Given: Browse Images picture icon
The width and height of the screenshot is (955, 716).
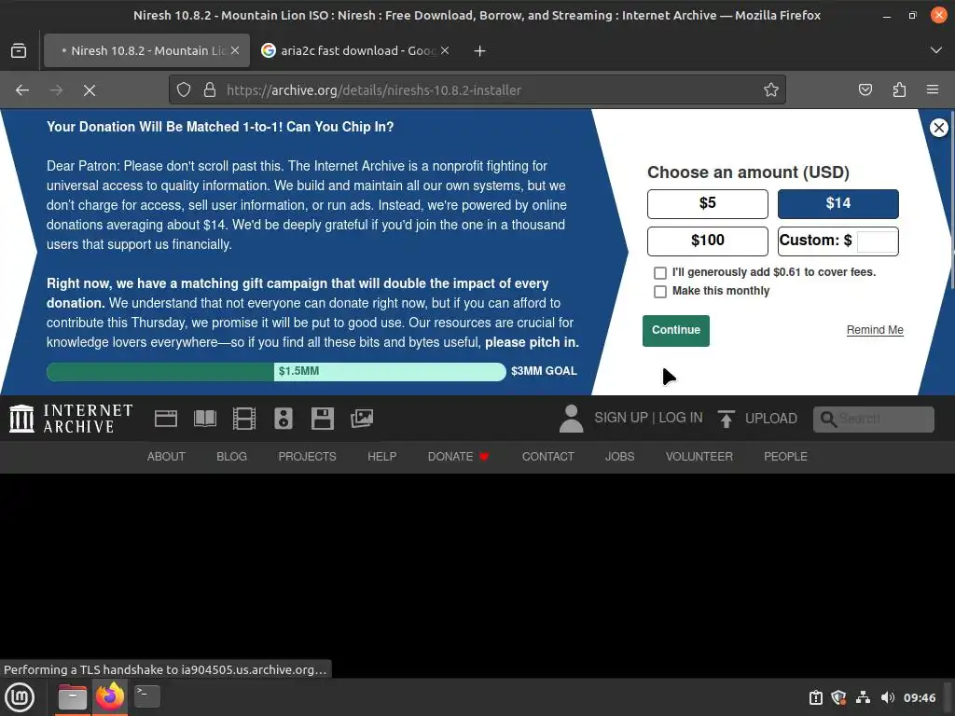Looking at the screenshot, I should tap(362, 419).
